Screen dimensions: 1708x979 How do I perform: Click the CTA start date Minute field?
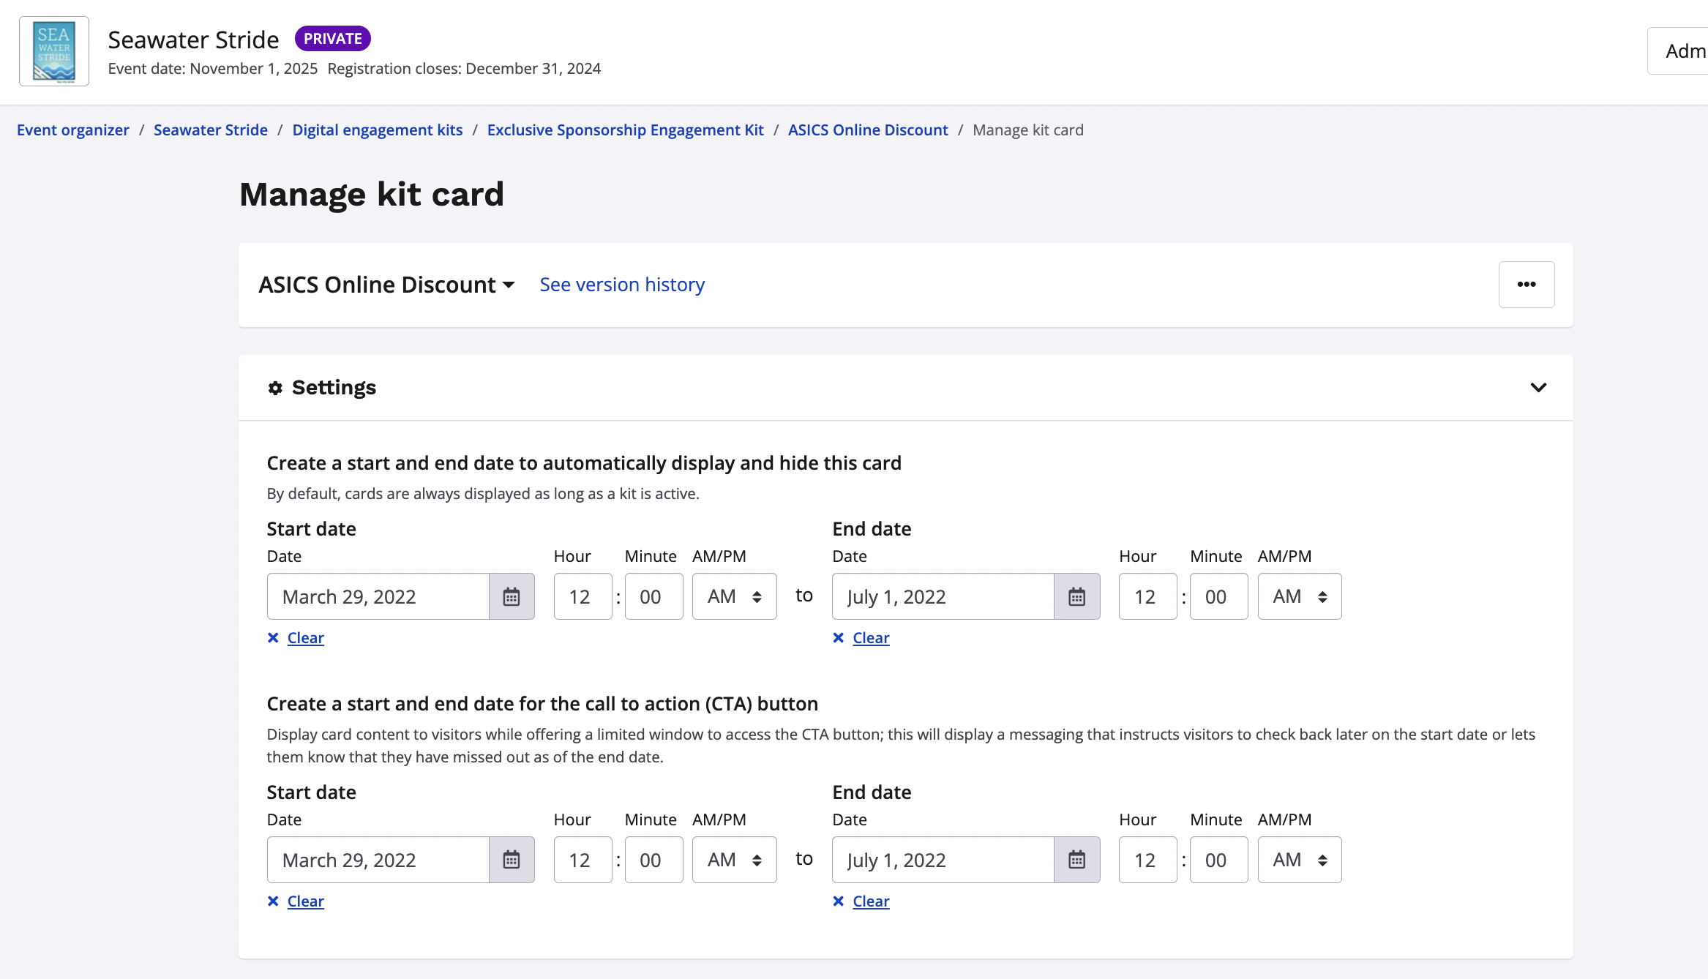click(x=653, y=860)
